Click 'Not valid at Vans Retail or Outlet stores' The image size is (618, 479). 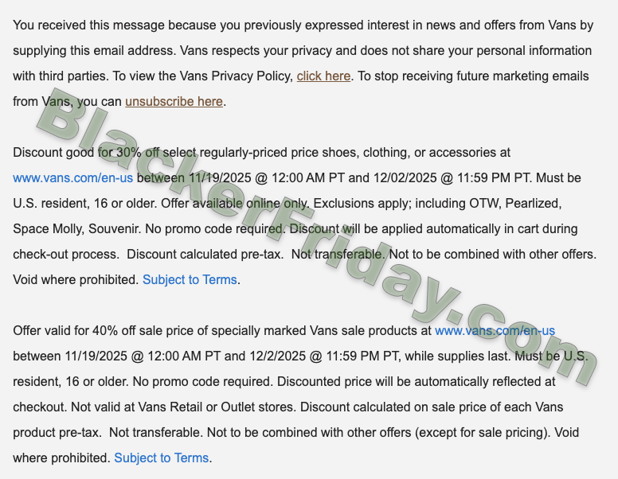pyautogui.click(x=186, y=407)
